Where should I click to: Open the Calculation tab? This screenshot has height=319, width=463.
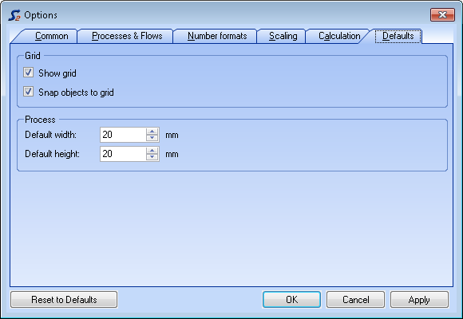[339, 36]
